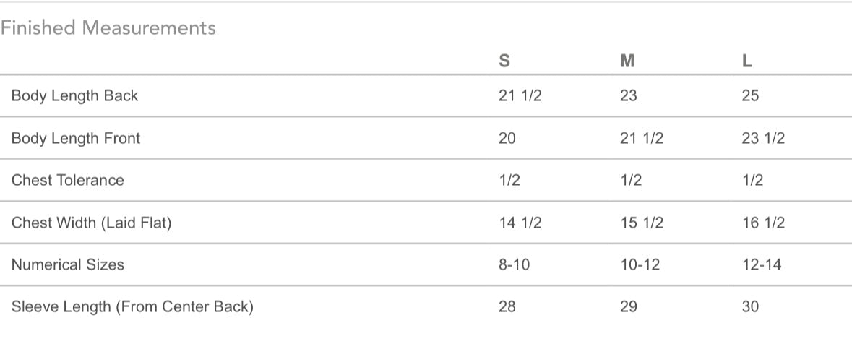
Task: Click the Finished Measurements heading
Action: [x=108, y=28]
